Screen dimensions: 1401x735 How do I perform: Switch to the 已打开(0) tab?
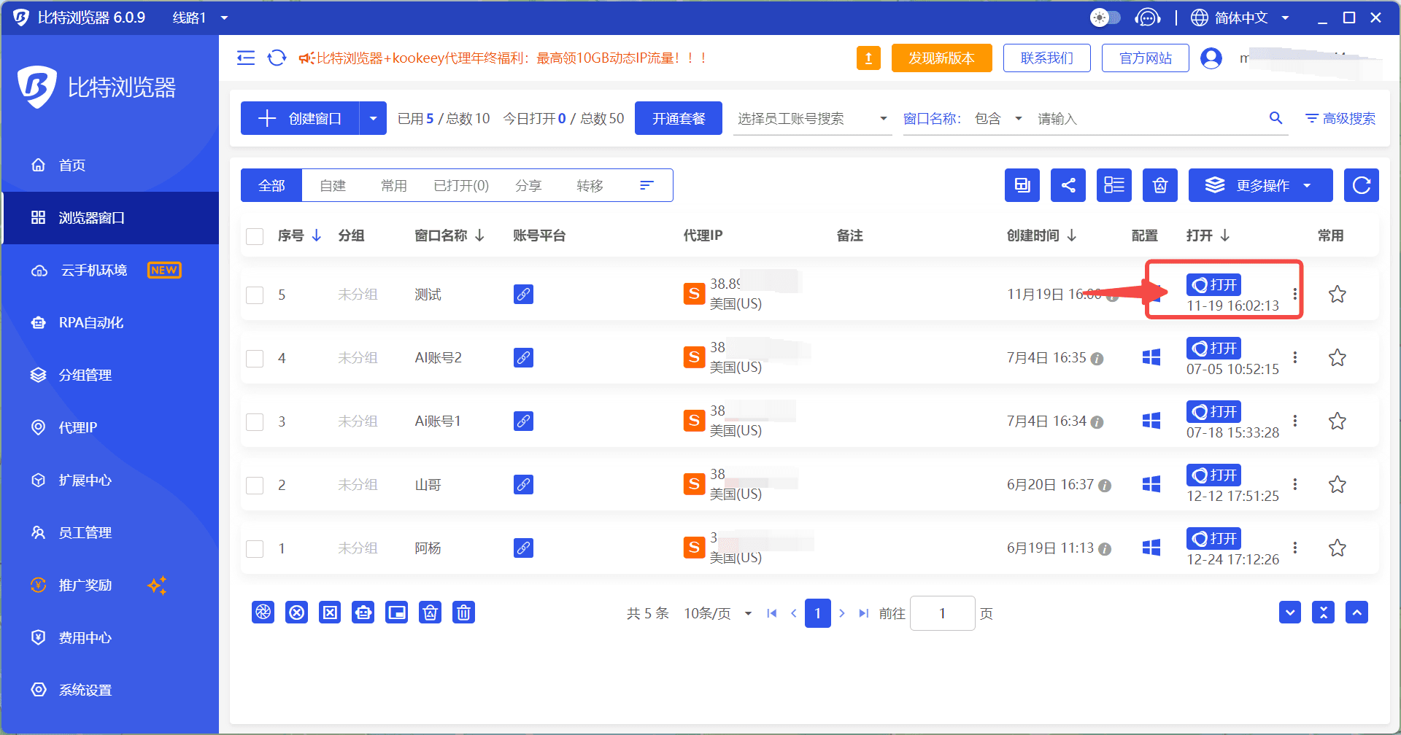[461, 185]
